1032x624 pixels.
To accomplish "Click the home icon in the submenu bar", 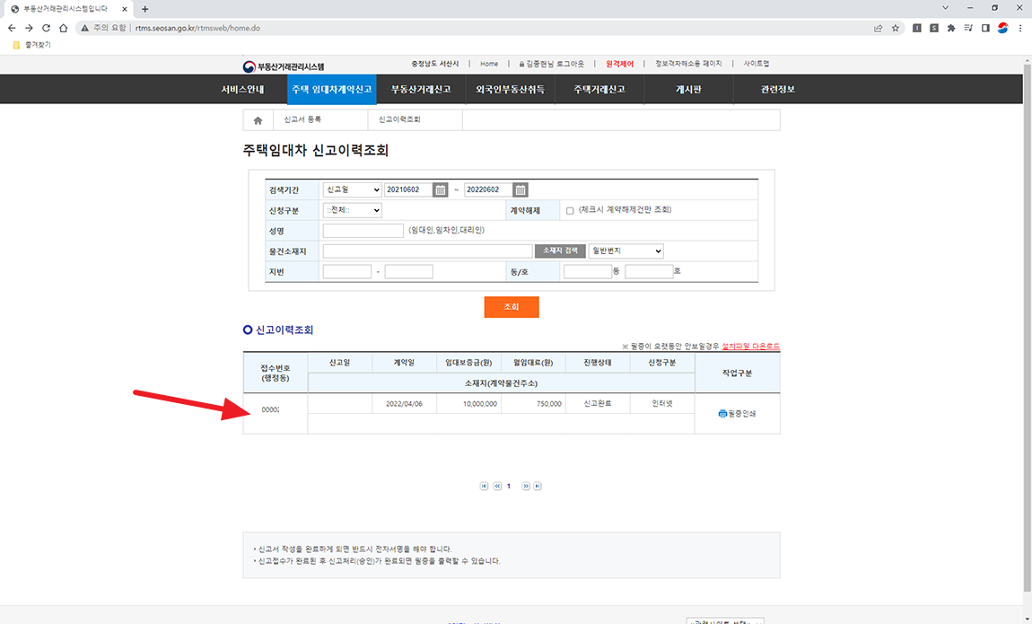I will (258, 120).
